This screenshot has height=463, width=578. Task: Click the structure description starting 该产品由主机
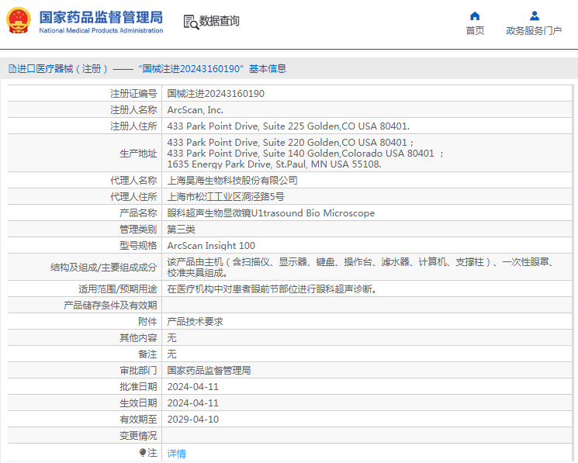(362, 268)
